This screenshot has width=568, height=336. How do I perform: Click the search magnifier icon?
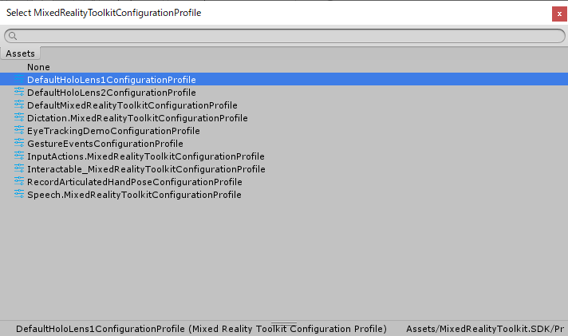click(x=13, y=36)
